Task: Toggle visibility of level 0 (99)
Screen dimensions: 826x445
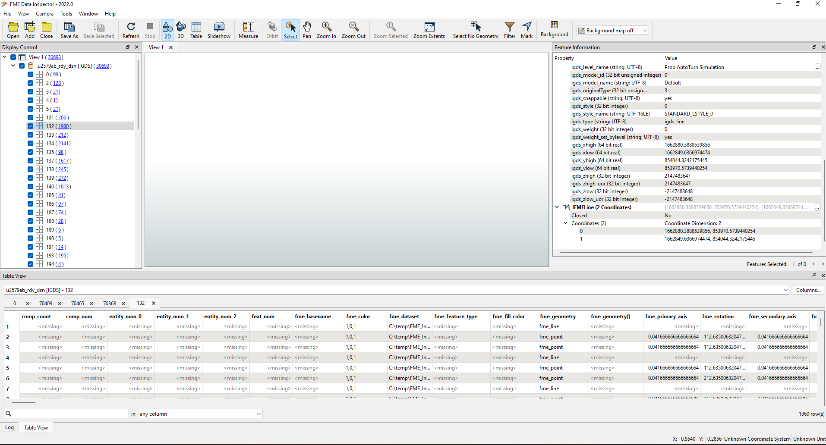Action: [x=30, y=75]
